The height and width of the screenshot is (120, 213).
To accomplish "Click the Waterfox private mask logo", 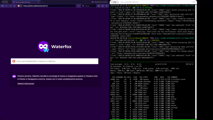I will (44, 47).
